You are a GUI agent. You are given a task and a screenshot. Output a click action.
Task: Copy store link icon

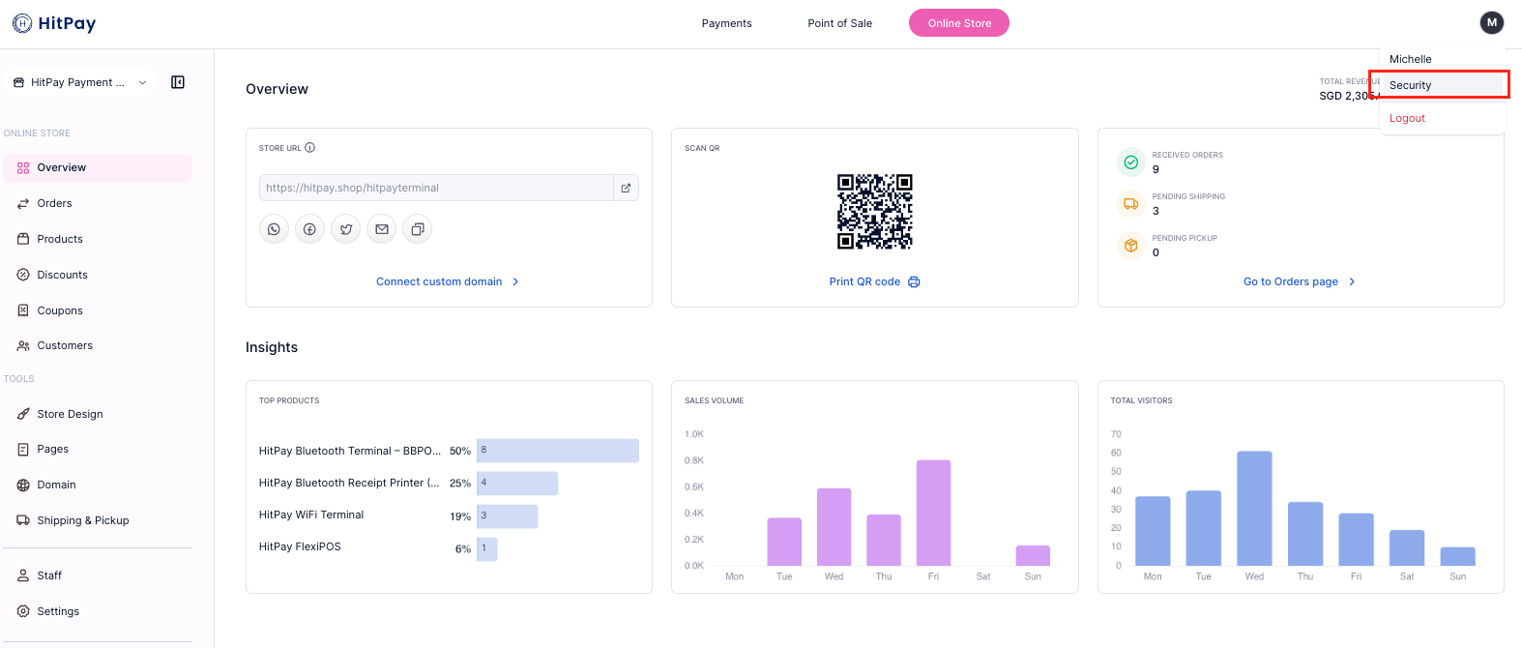click(x=418, y=229)
